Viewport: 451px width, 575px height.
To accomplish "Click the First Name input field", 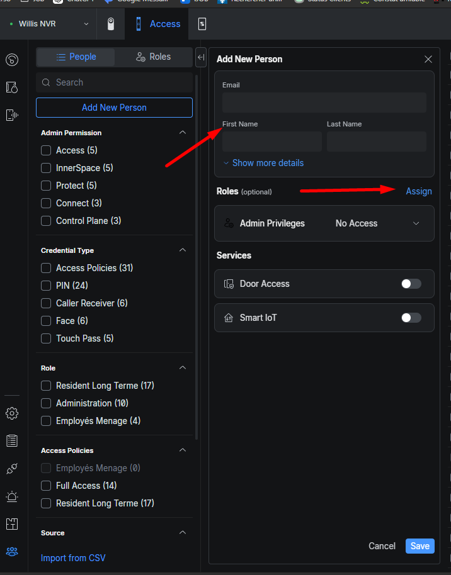I will [x=271, y=142].
